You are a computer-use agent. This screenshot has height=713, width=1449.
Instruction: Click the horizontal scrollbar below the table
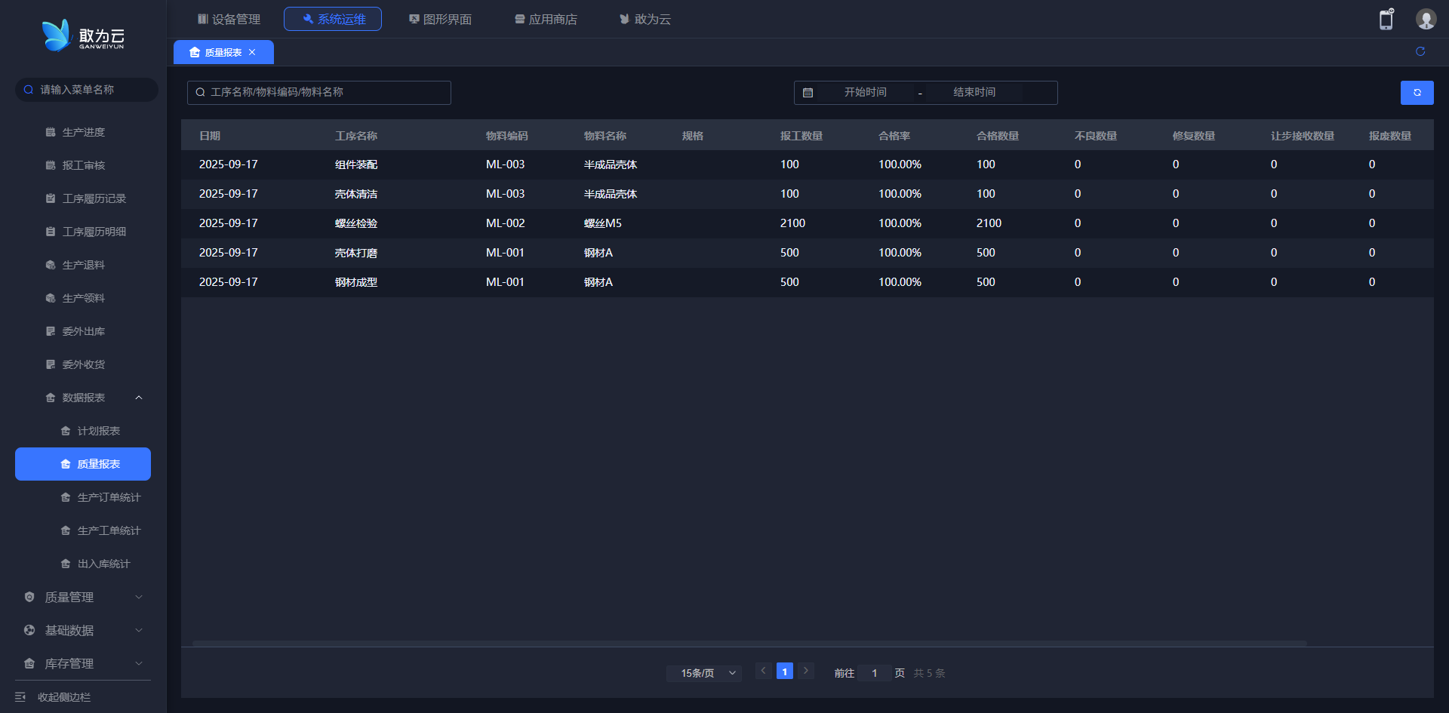click(x=749, y=644)
